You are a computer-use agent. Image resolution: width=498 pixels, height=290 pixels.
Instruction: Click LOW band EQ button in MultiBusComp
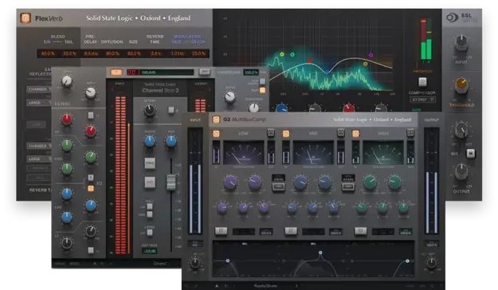point(221,231)
